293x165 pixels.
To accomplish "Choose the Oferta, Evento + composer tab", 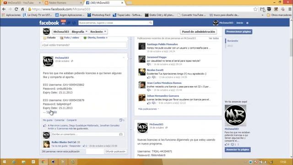I will 96,38.
